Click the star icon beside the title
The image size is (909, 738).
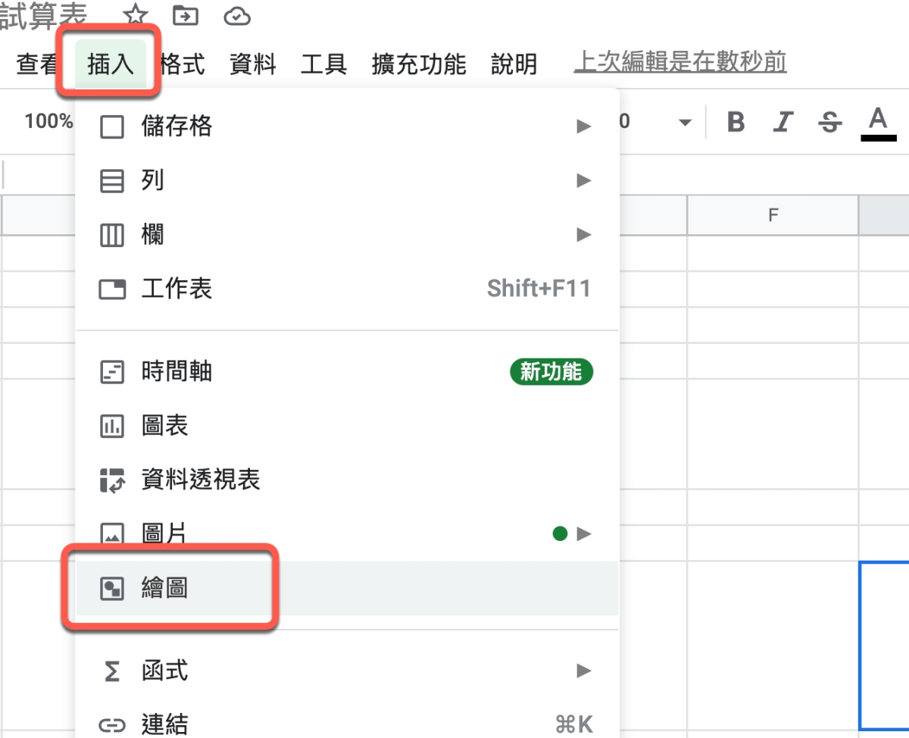(135, 15)
